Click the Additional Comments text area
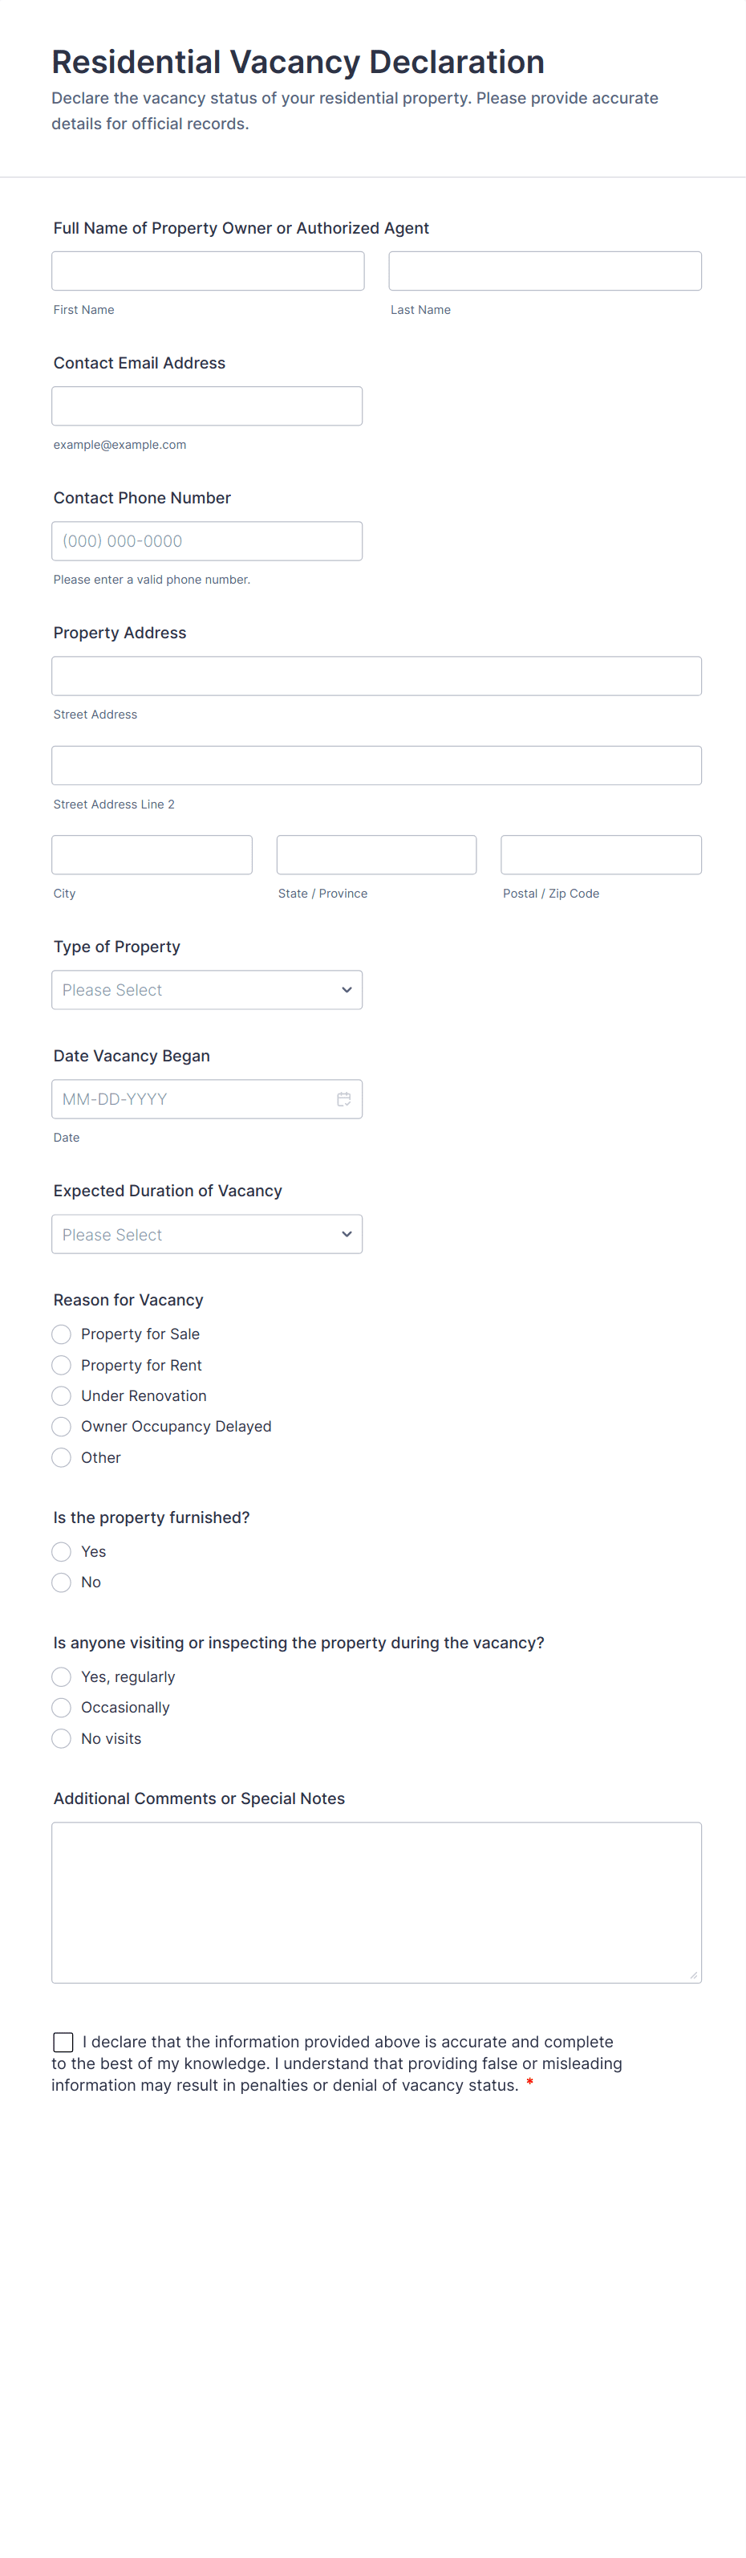746x2558 pixels. (x=376, y=1901)
